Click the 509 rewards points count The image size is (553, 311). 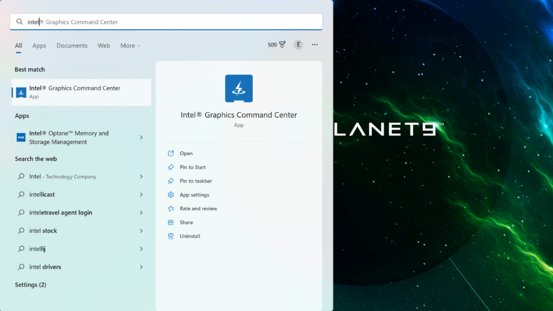tap(272, 45)
